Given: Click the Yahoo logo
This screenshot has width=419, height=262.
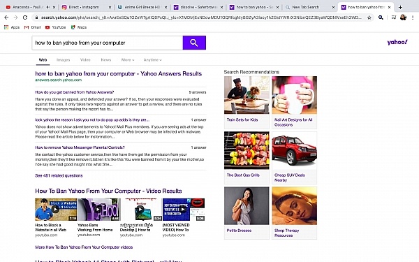Looking at the screenshot, I should pyautogui.click(x=397, y=42).
